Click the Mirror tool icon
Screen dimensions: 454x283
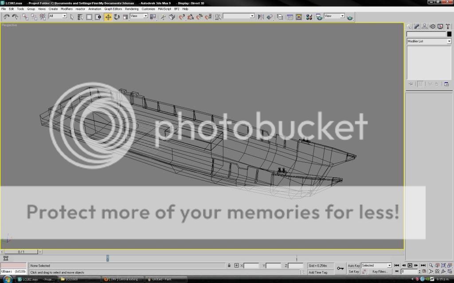coord(261,17)
